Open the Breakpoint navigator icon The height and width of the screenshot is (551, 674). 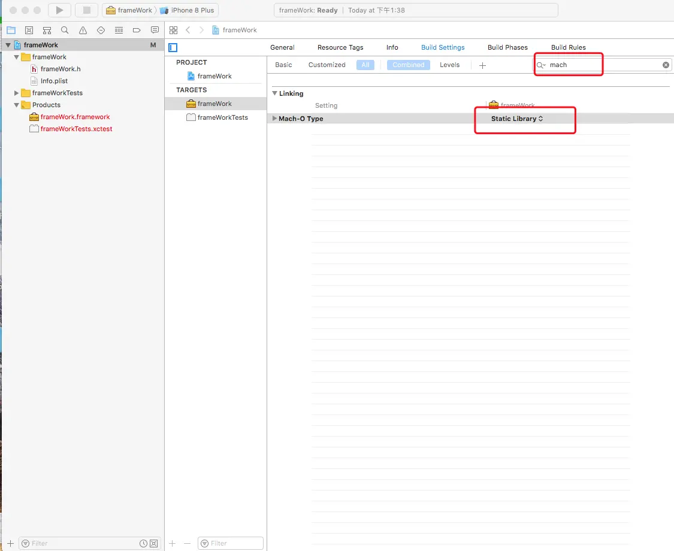pos(137,30)
